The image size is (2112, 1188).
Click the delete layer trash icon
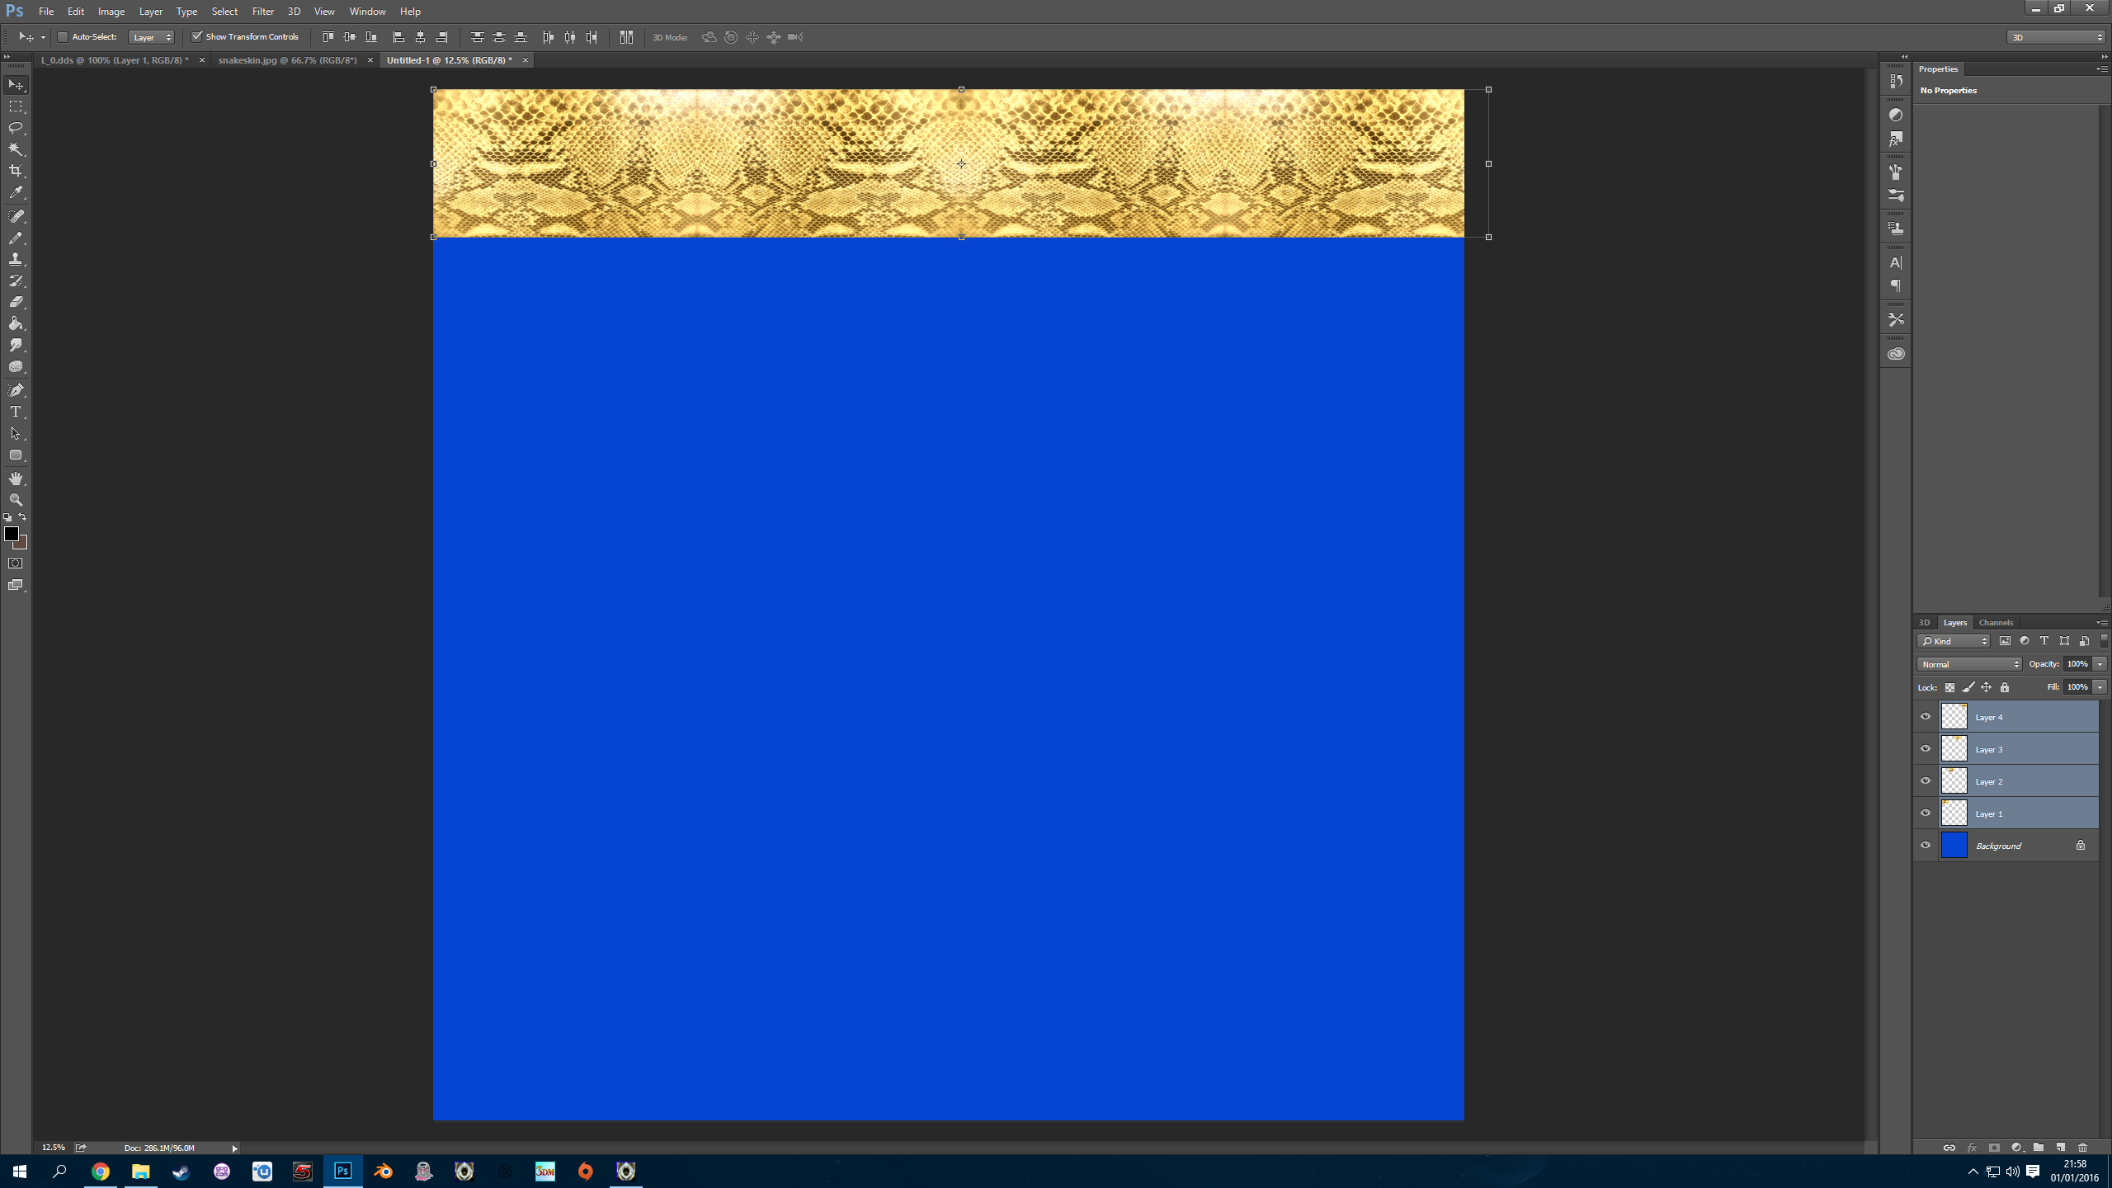tap(2082, 1148)
